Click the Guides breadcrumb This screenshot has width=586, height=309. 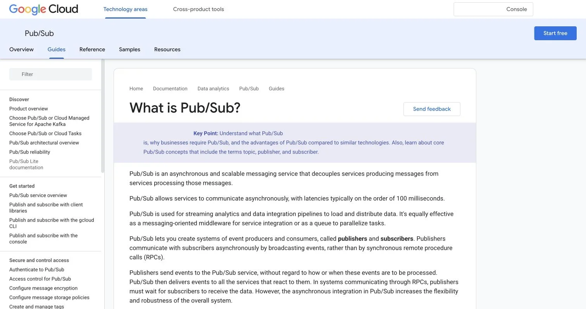[276, 89]
